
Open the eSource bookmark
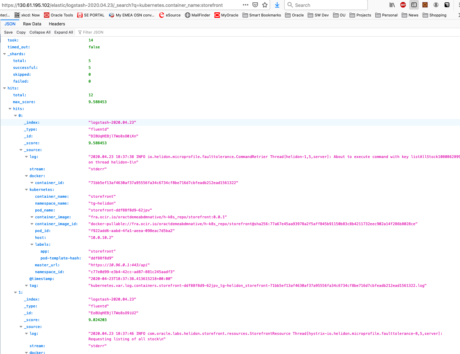click(170, 15)
